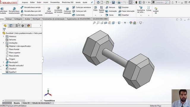
Task: Select the Padrão linear tool
Action: [102, 10]
